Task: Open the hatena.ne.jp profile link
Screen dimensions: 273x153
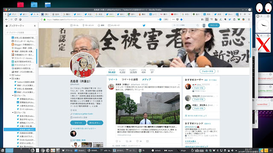Action: 83,114
